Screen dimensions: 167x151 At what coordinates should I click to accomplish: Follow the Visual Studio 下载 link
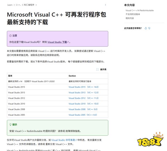[57, 42]
